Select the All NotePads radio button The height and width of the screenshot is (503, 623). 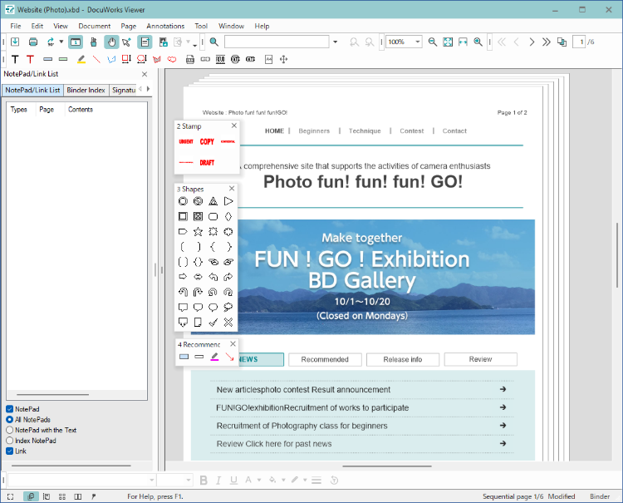click(9, 420)
